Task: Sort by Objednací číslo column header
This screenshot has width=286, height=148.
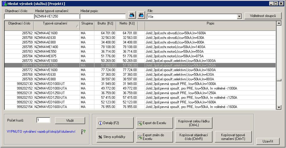Action: tap(19, 26)
